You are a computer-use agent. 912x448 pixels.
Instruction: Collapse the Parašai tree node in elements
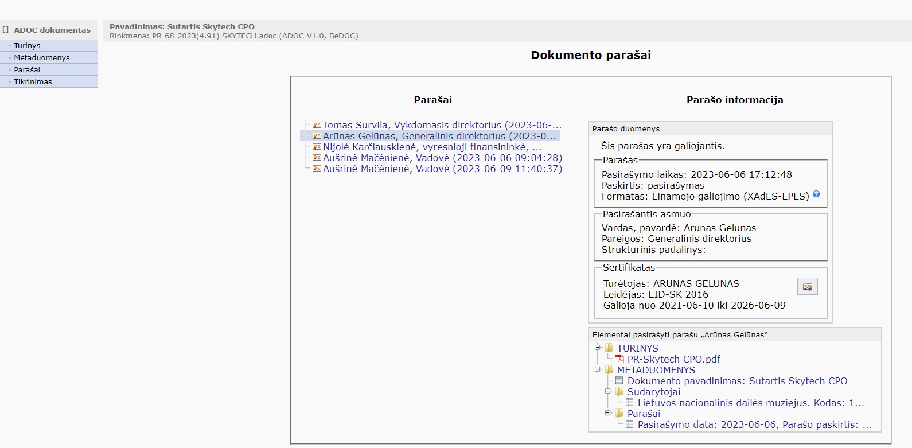[x=608, y=413]
